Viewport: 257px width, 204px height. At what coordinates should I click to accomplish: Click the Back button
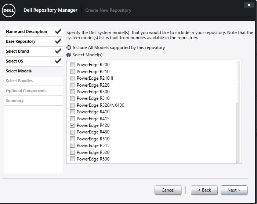204,190
